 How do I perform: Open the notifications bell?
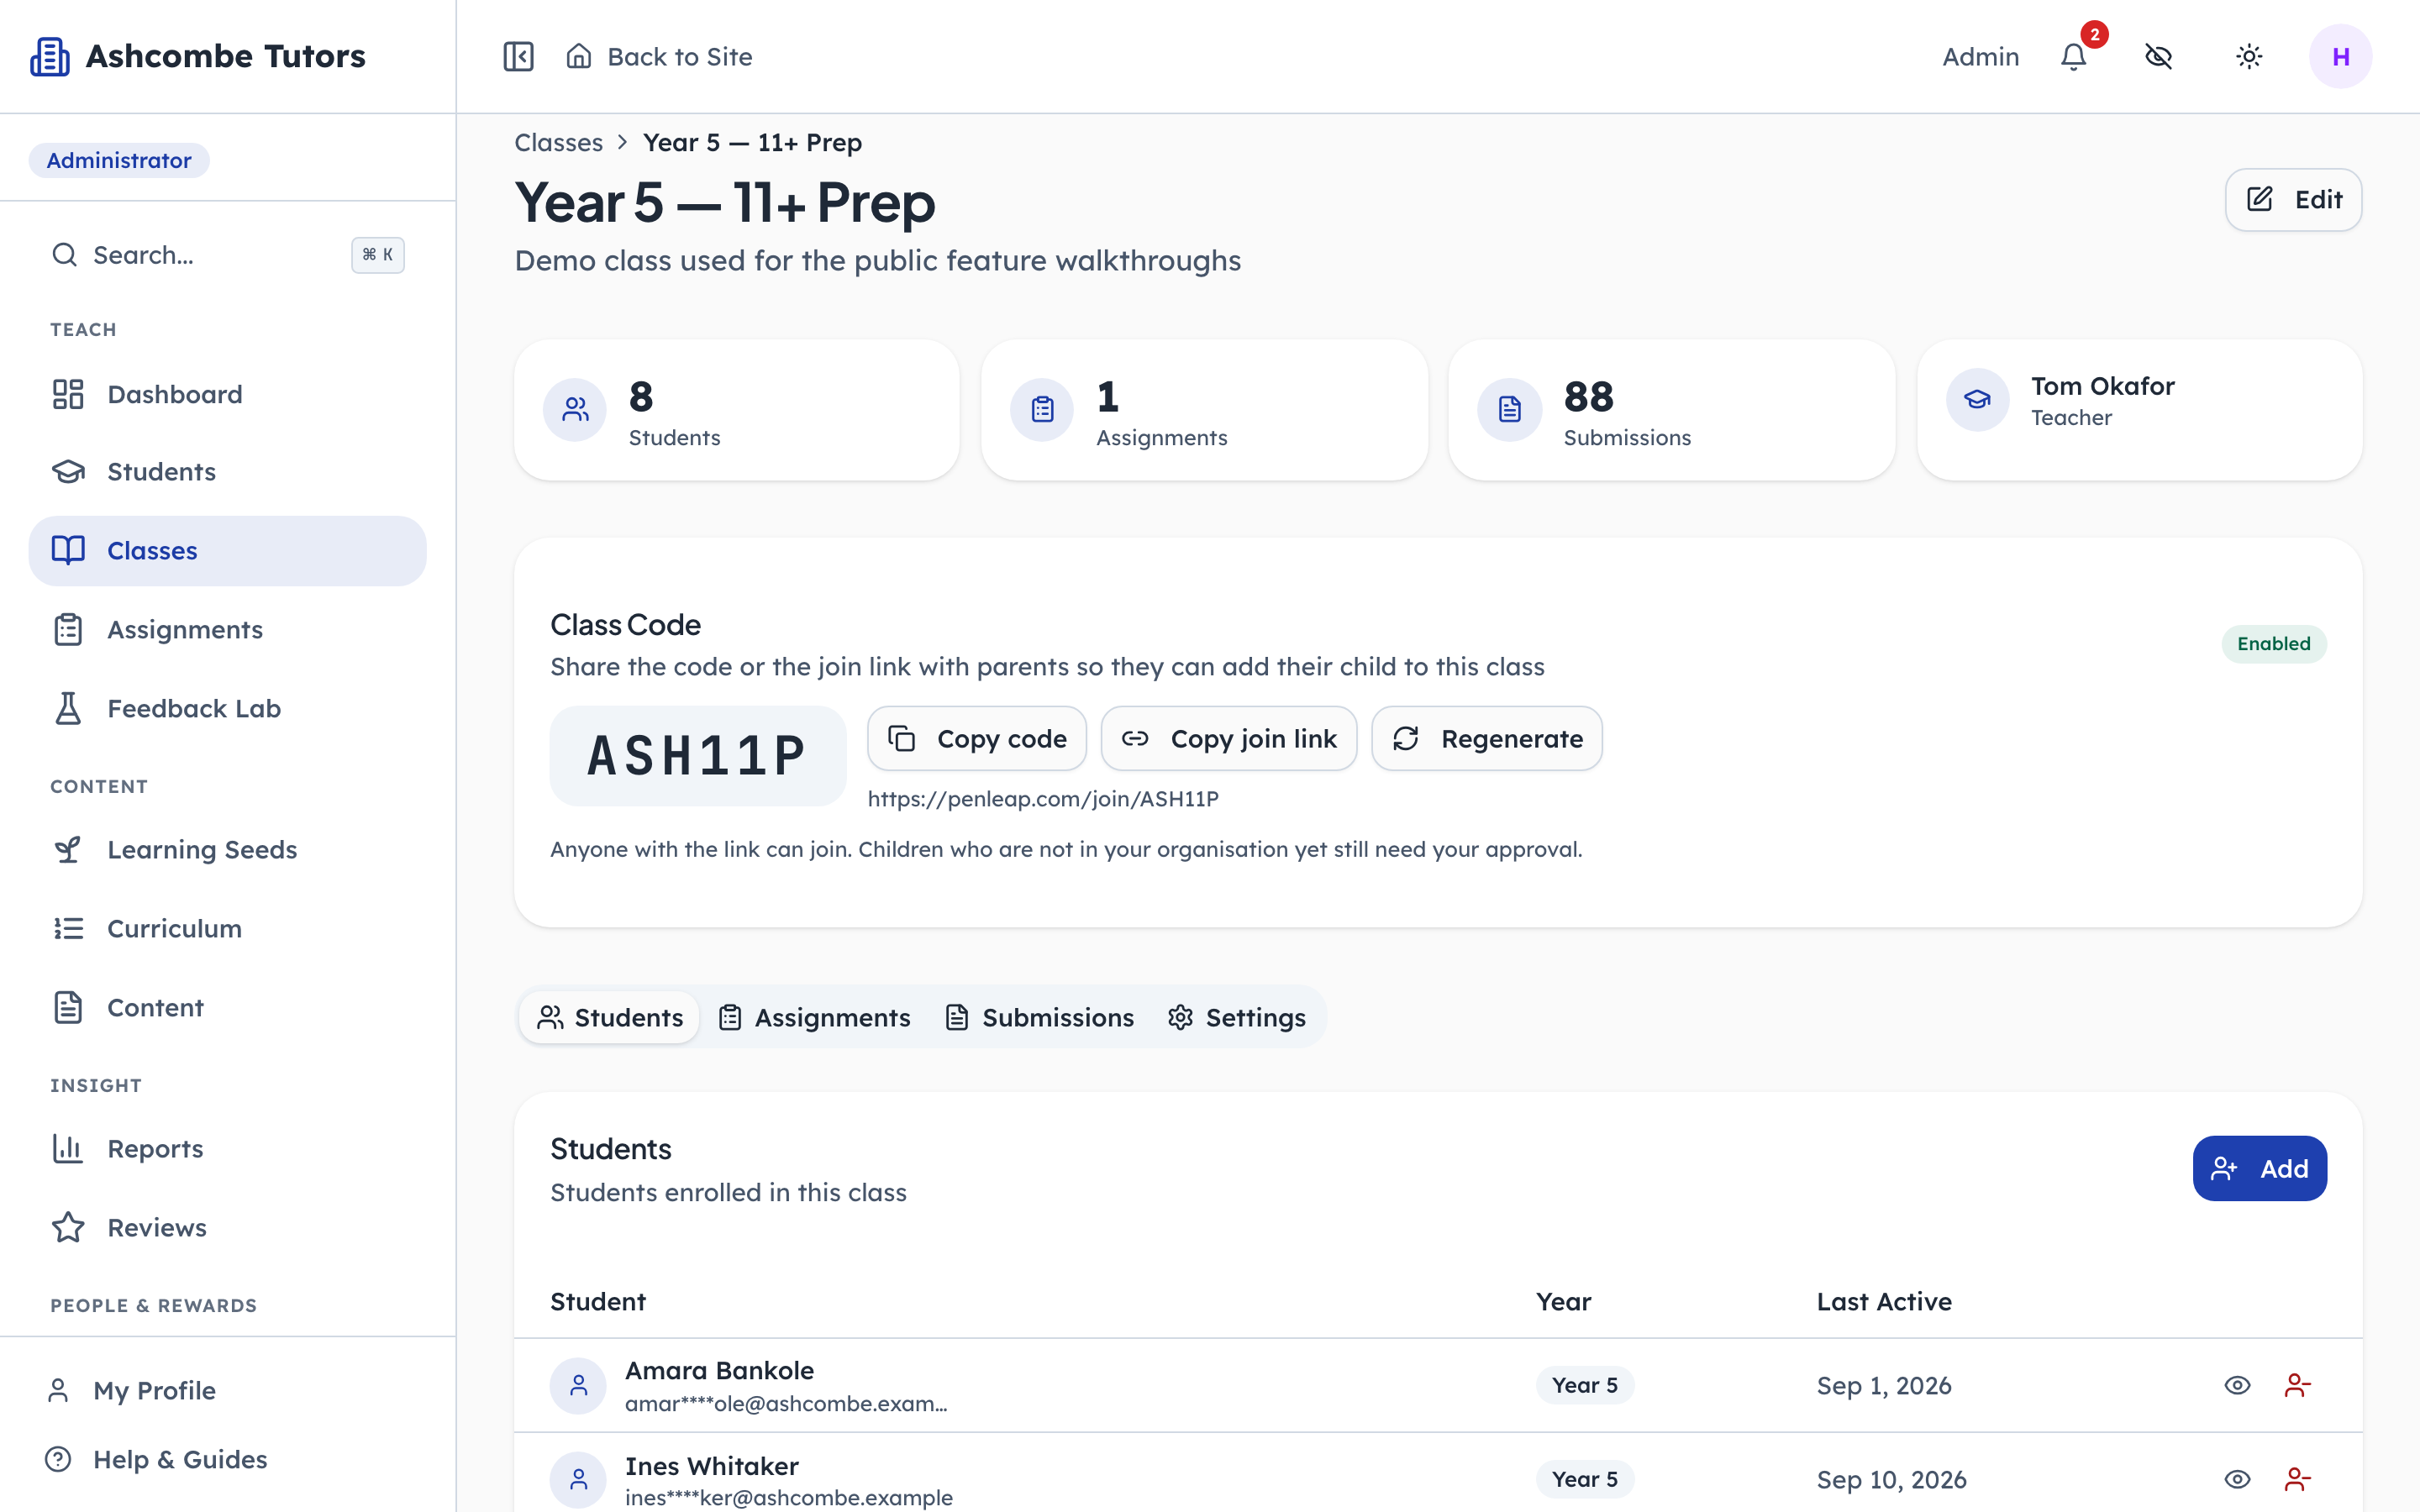pyautogui.click(x=2074, y=56)
